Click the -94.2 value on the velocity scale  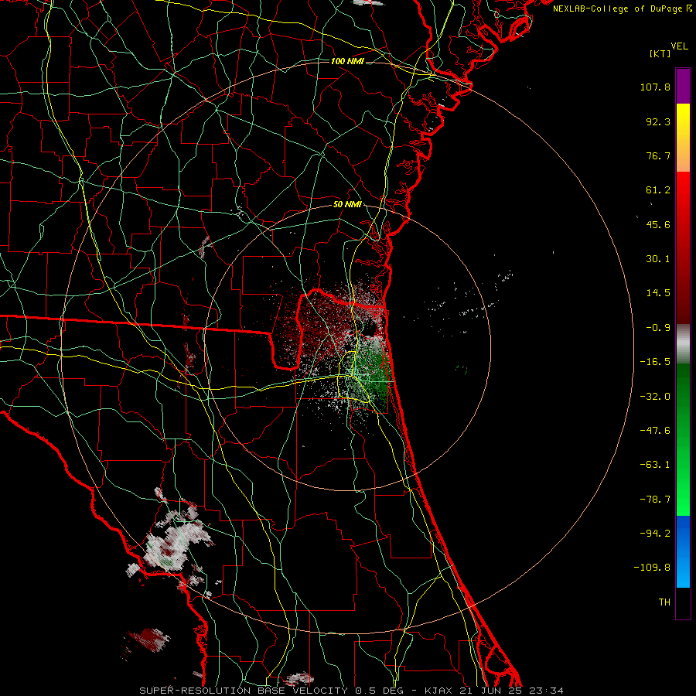pos(655,533)
